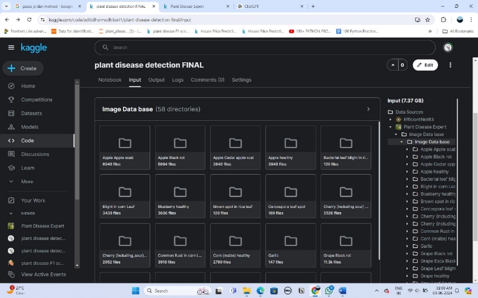Click the user profile avatar
This screenshot has width=478, height=298.
(448, 48)
